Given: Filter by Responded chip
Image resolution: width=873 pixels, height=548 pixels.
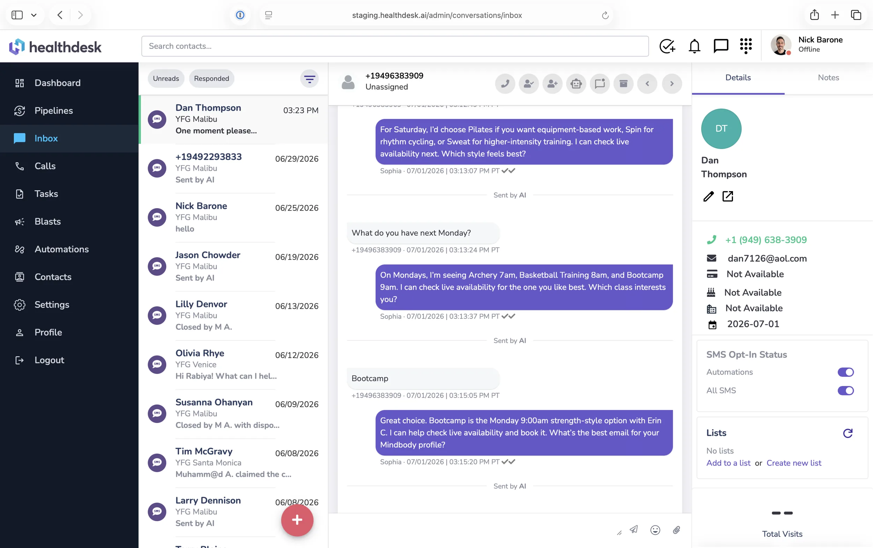Looking at the screenshot, I should (x=212, y=79).
